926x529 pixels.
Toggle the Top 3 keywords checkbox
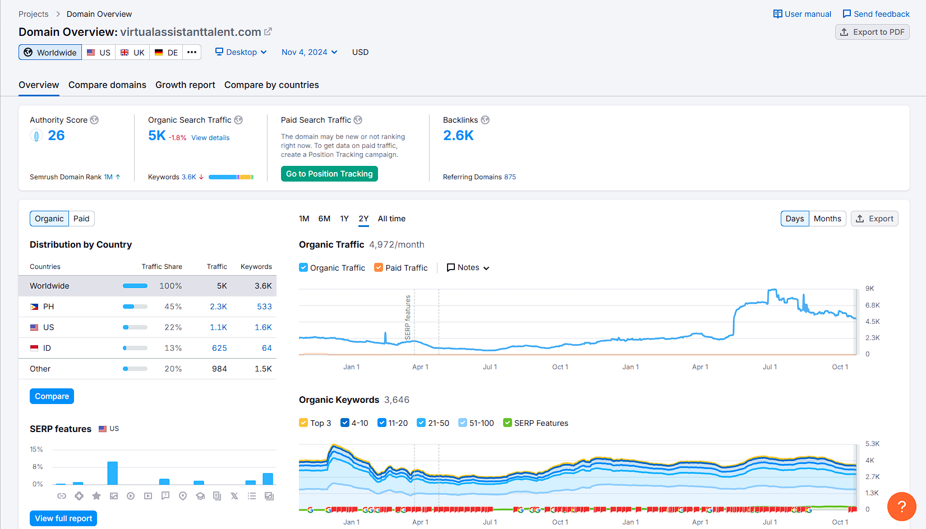303,423
